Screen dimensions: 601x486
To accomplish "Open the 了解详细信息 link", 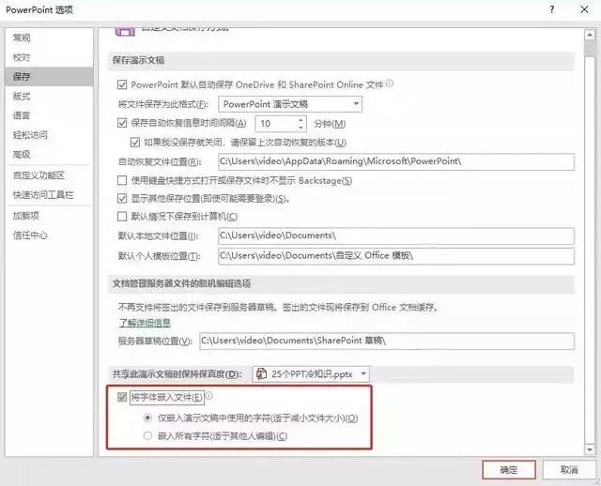I will point(145,323).
